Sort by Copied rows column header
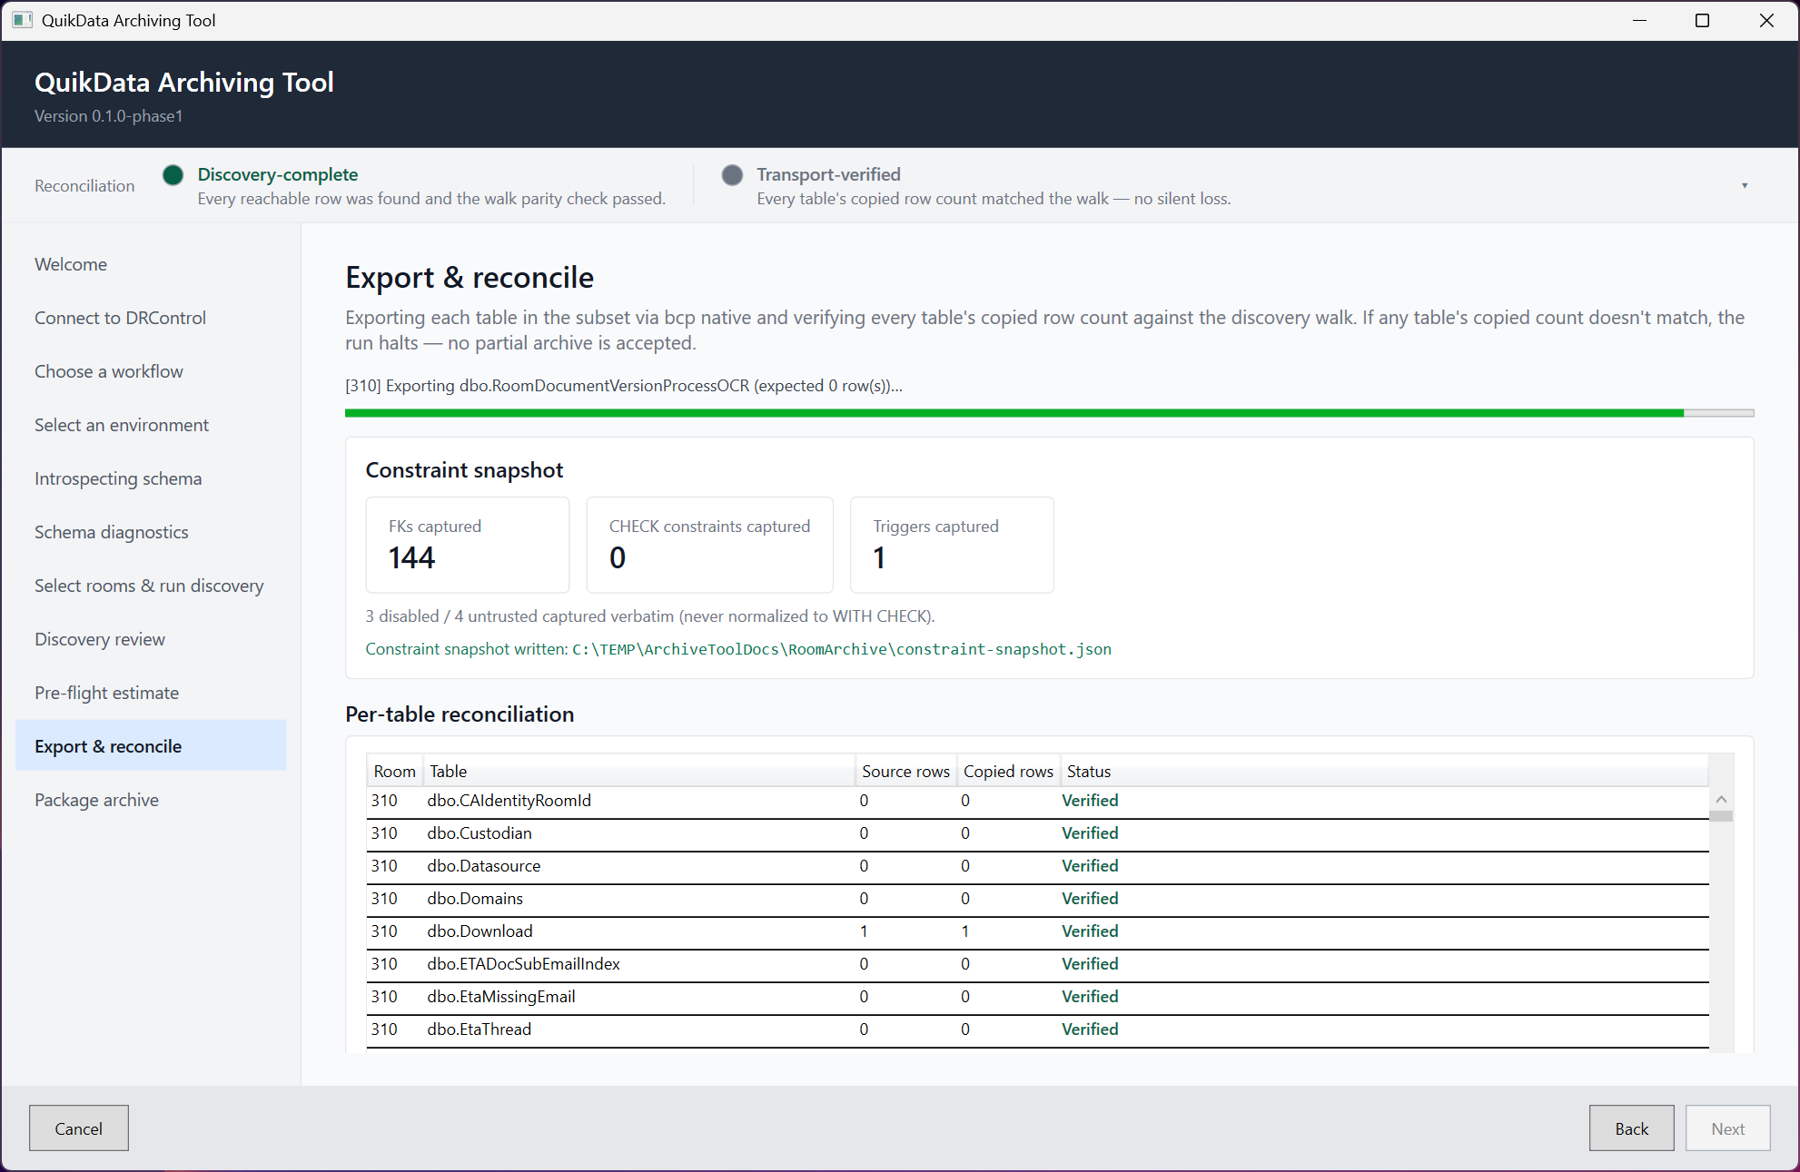This screenshot has height=1172, width=1800. (x=1008, y=771)
